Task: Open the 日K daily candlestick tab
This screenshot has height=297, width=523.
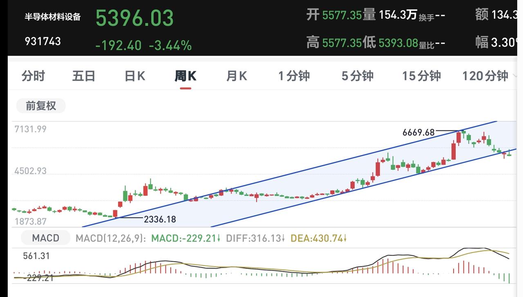Action: pyautogui.click(x=135, y=76)
